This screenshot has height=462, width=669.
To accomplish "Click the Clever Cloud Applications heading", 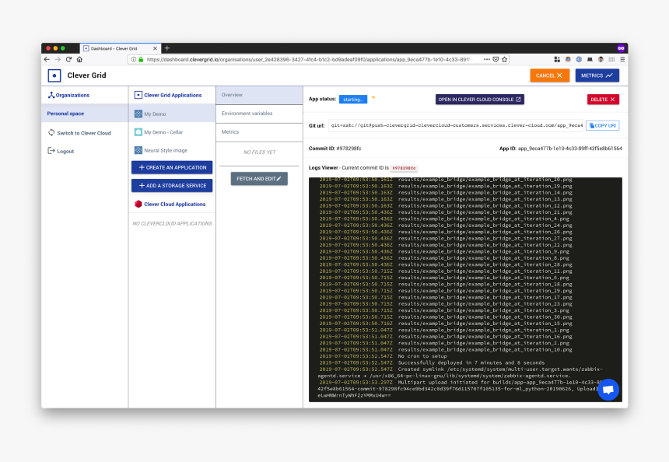I will 175,205.
